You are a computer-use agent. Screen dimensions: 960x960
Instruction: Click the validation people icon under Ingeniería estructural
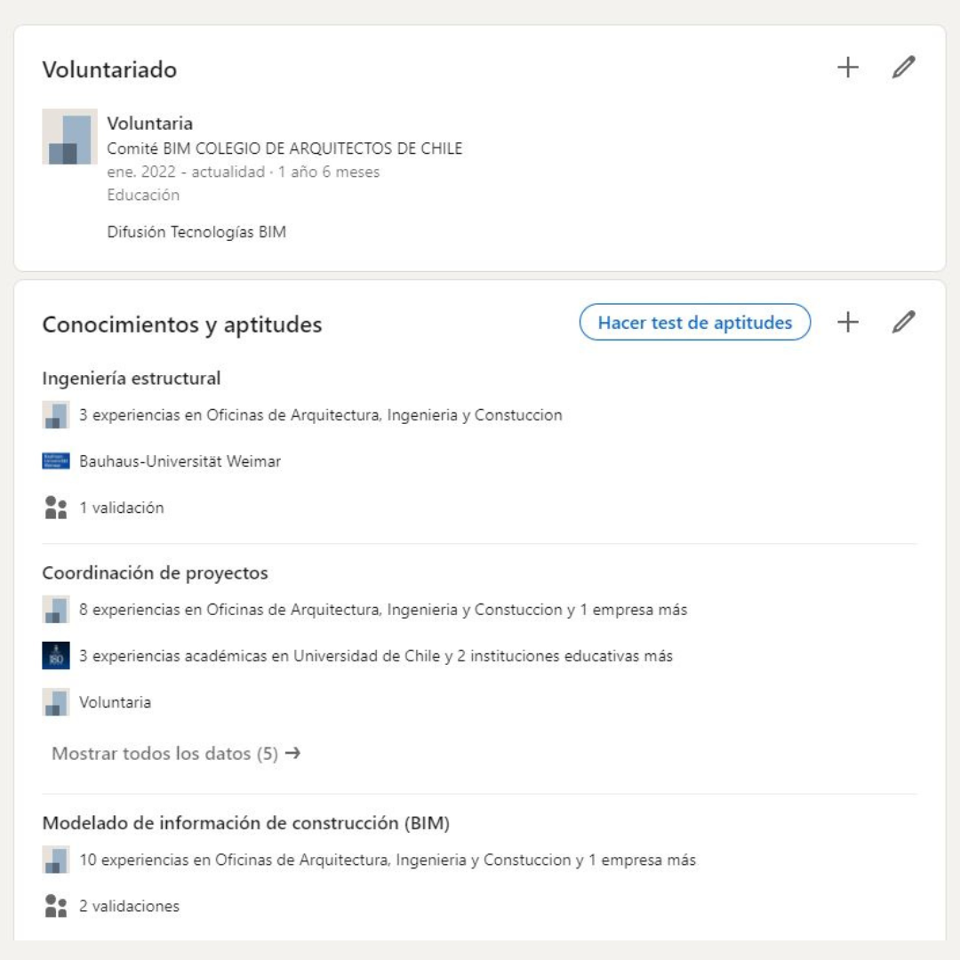coord(56,508)
